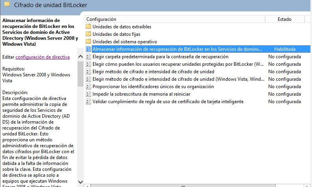The image size is (312, 187).
Task: Open Unidades de datos extraíbles folder
Action: (x=122, y=27)
